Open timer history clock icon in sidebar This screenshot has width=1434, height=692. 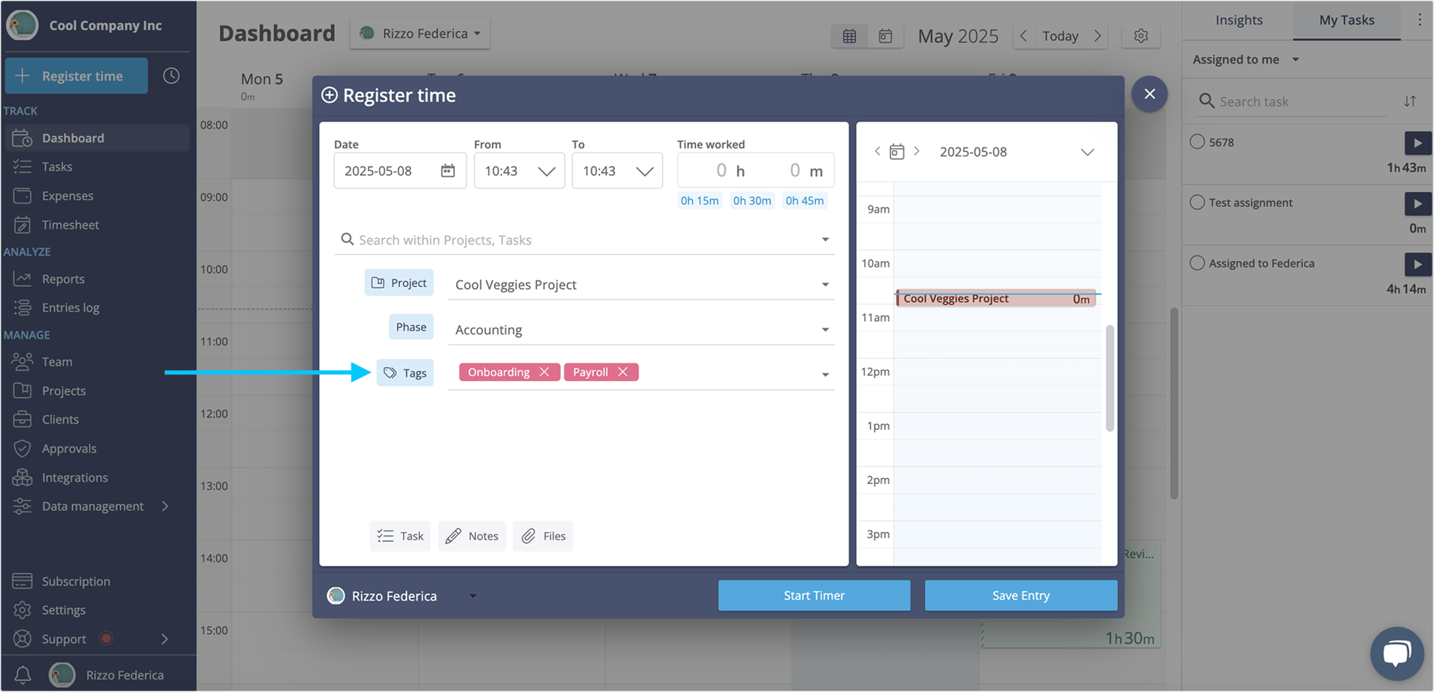tap(171, 76)
